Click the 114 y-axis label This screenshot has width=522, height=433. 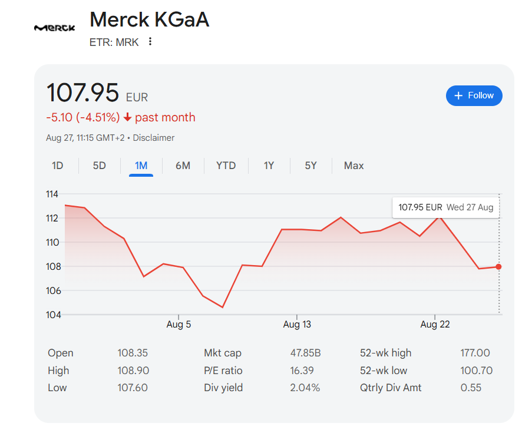(52, 194)
